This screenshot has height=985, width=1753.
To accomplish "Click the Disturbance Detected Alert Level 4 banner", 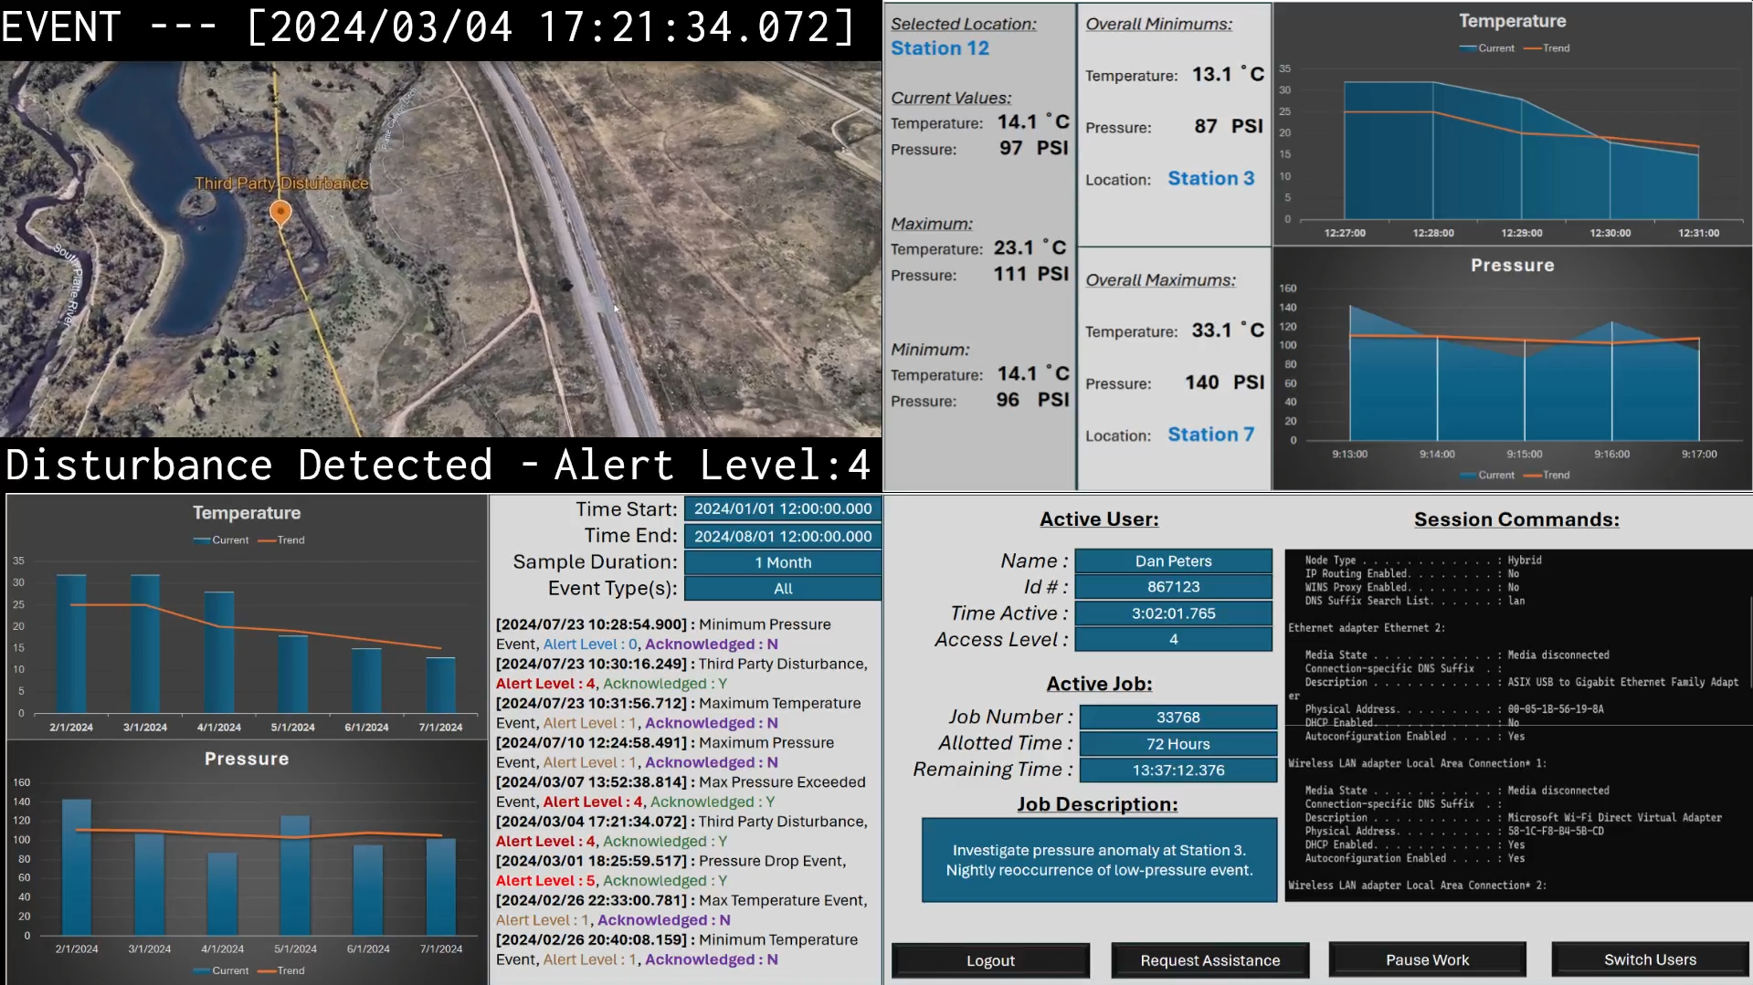I will point(438,465).
